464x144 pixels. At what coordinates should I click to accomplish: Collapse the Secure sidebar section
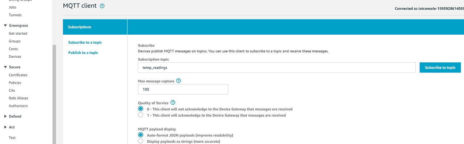(5, 67)
